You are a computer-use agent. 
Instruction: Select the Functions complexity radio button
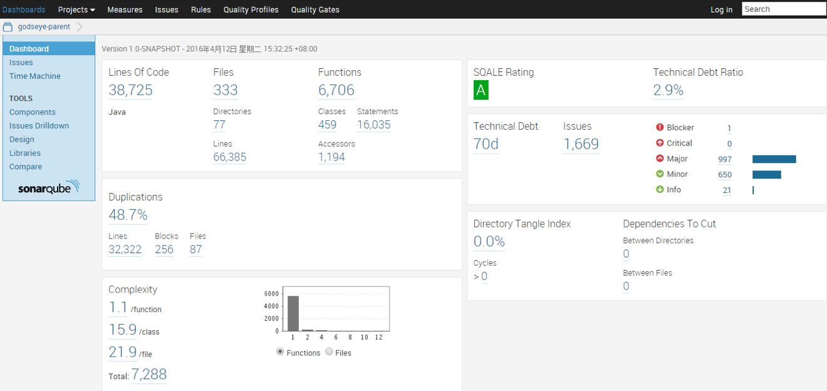coord(280,352)
